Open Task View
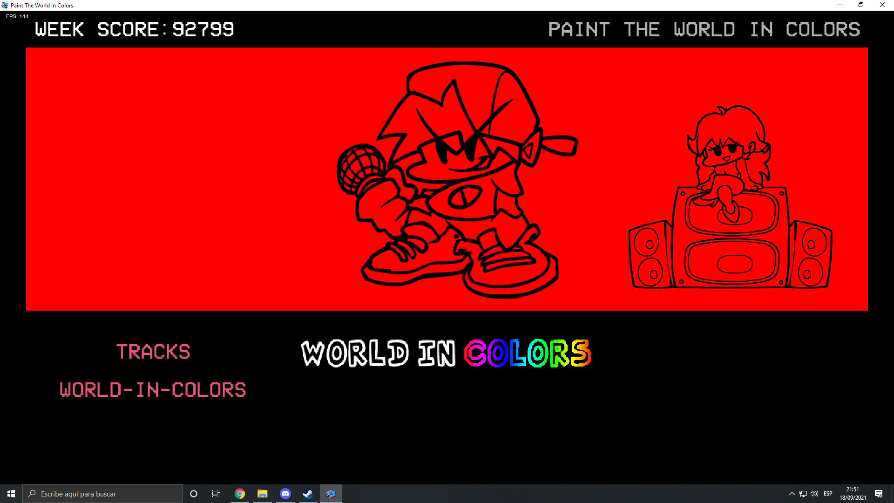 [216, 493]
